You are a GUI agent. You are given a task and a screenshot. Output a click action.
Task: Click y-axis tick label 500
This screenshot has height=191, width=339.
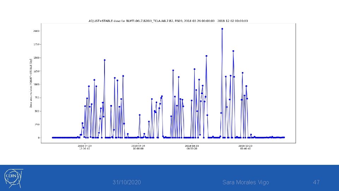pos(37,111)
